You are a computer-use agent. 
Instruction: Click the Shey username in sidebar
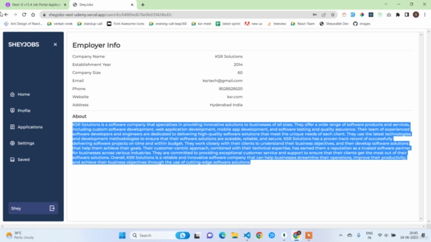pos(16,208)
